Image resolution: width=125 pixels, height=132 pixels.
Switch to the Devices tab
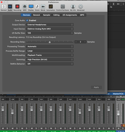26,15
